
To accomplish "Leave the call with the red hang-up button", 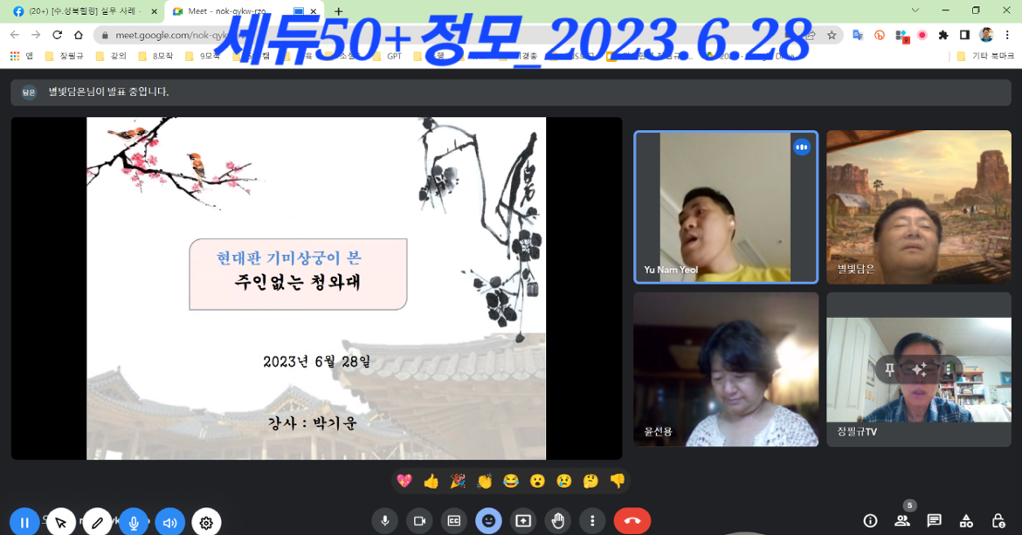I will [x=632, y=520].
